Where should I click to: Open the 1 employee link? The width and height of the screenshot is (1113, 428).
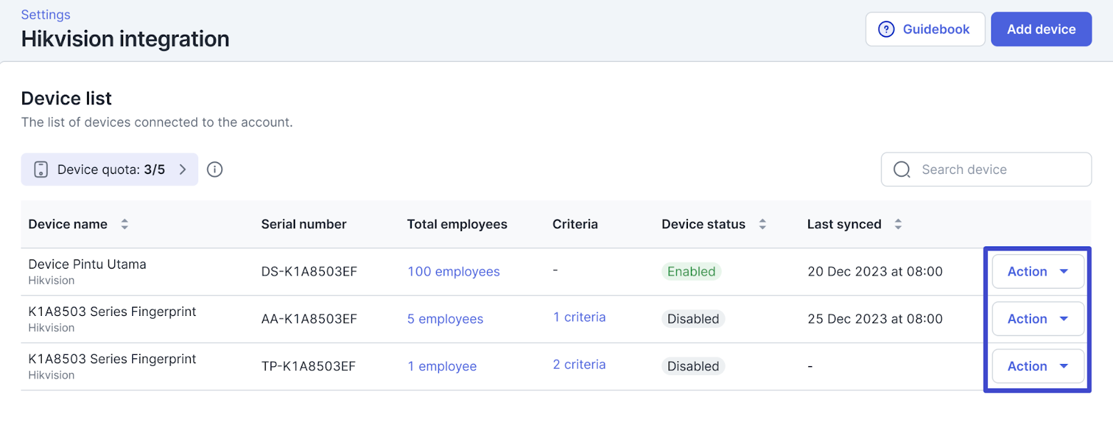pos(442,366)
